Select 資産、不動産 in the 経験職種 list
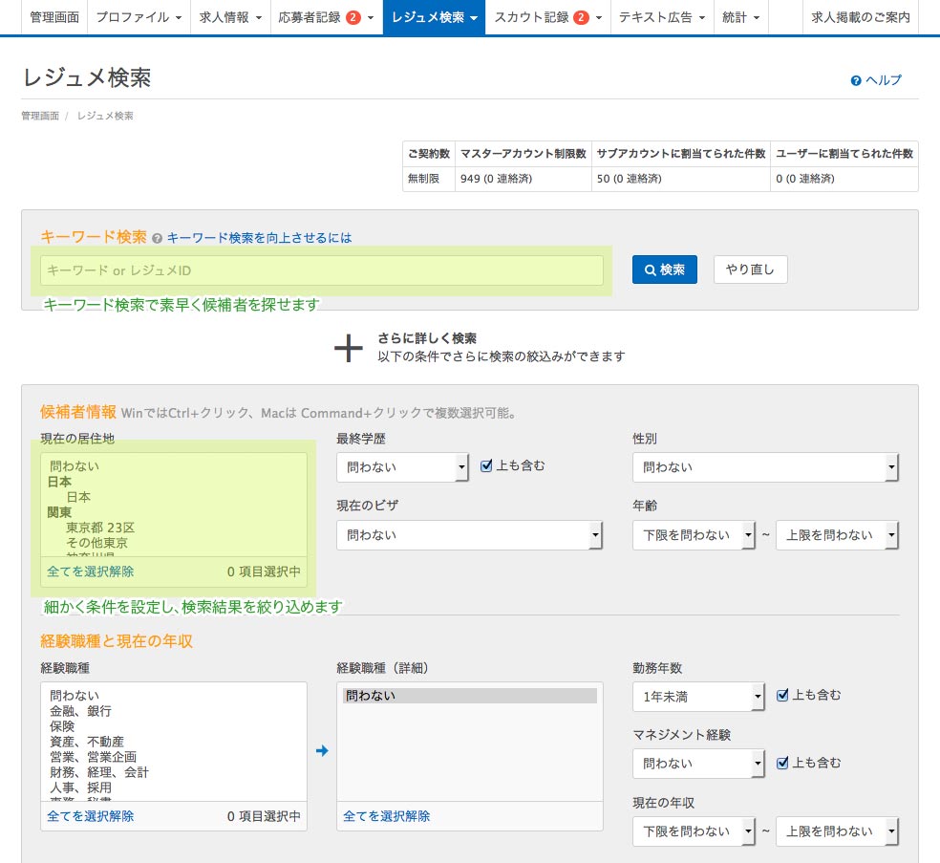940x863 pixels. pyautogui.click(x=87, y=742)
